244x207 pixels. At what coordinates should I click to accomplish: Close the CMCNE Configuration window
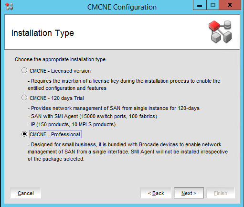pos(230,5)
